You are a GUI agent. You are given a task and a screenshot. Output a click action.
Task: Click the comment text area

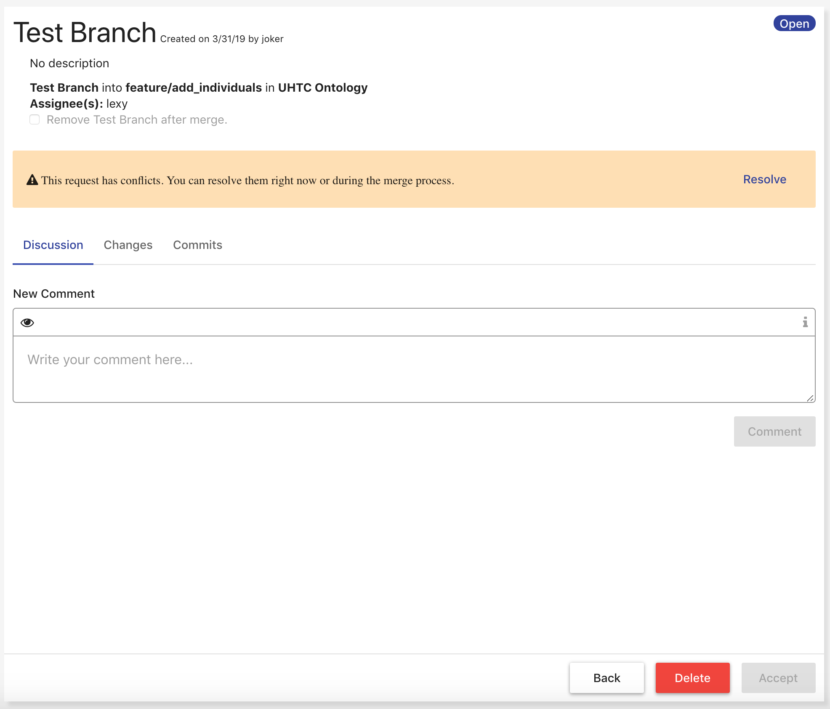point(414,369)
